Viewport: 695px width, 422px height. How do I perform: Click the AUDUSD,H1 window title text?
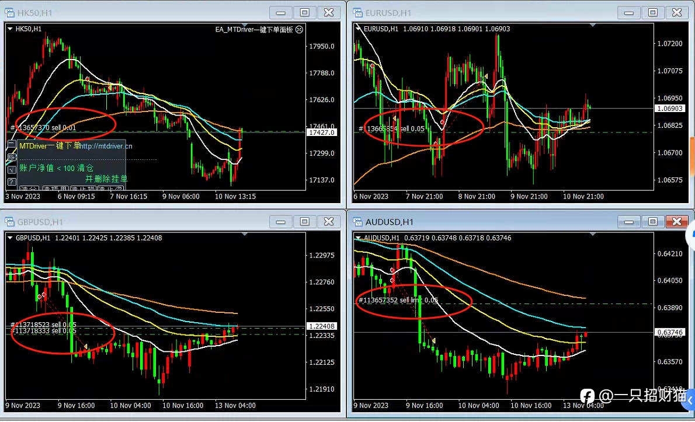point(389,222)
